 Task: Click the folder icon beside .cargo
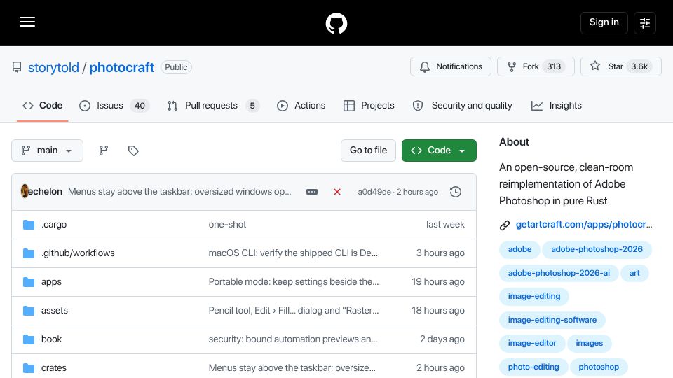28,225
